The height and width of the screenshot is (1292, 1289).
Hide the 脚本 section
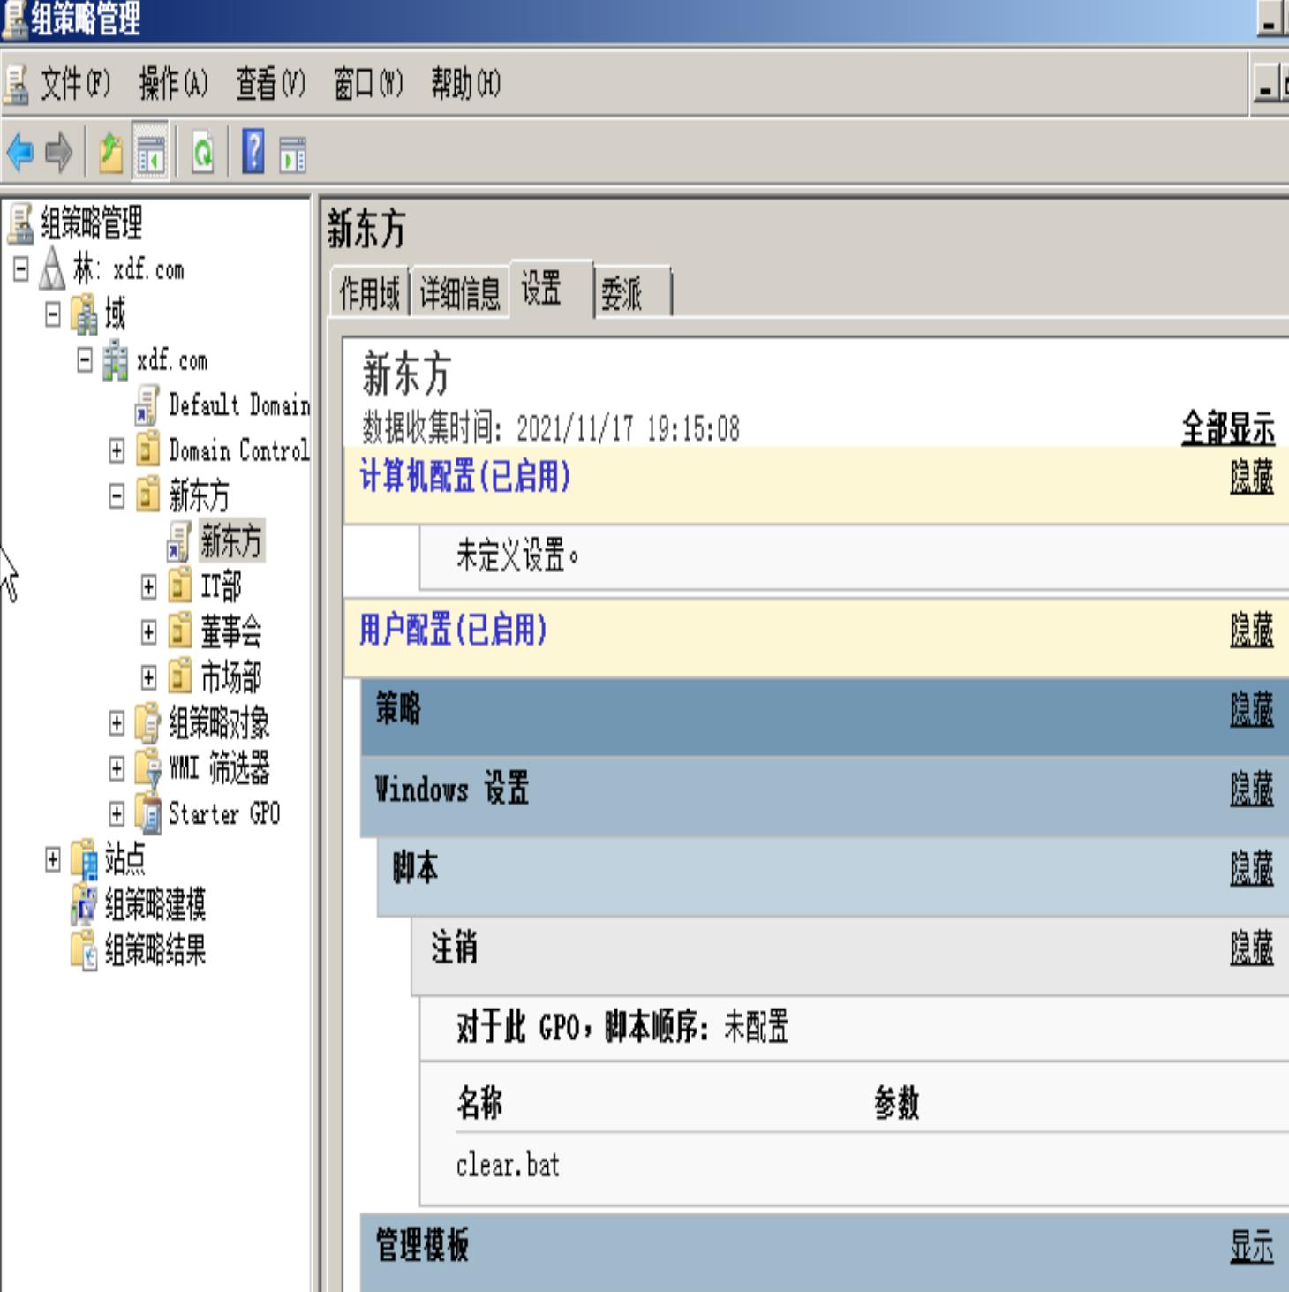[1252, 868]
